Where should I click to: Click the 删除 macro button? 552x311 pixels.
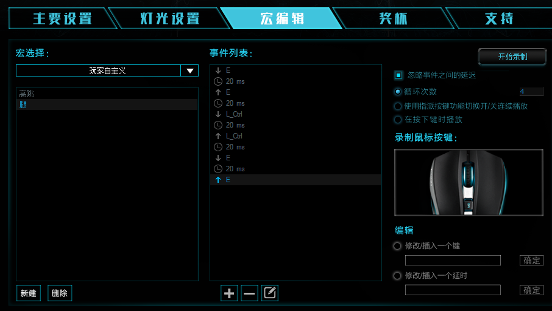point(60,293)
